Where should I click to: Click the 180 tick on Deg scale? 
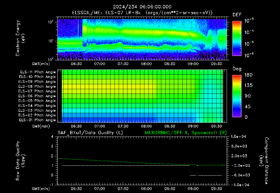tap(248, 75)
